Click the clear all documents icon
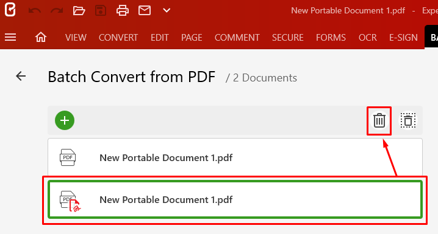 pyautogui.click(x=408, y=121)
